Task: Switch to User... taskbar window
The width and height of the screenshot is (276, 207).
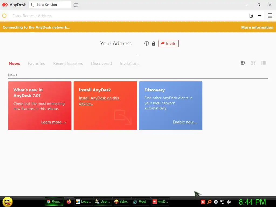Action: coord(102,202)
